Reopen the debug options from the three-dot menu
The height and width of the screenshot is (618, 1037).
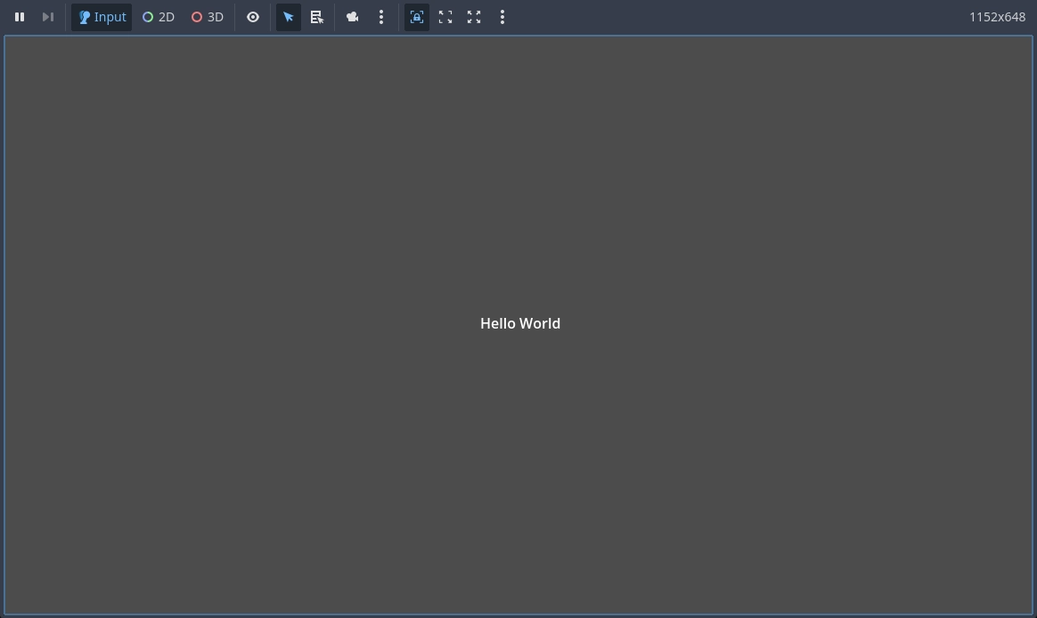[381, 17]
